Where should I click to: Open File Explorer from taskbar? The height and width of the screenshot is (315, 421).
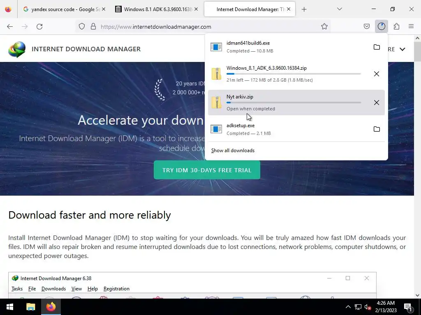[x=30, y=307]
